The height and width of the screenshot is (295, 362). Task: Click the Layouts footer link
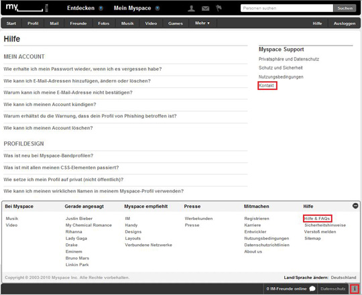tap(133, 238)
